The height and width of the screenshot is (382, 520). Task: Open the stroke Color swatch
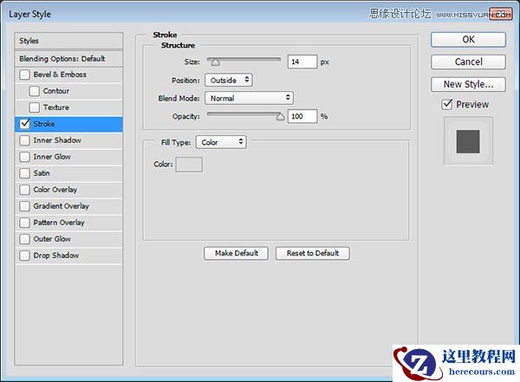[189, 165]
